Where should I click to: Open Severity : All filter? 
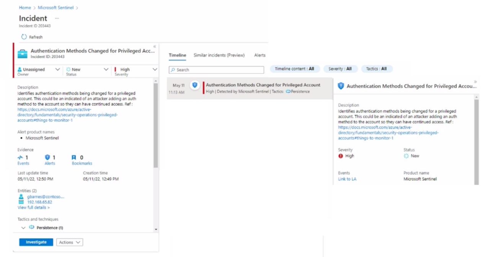pos(340,69)
